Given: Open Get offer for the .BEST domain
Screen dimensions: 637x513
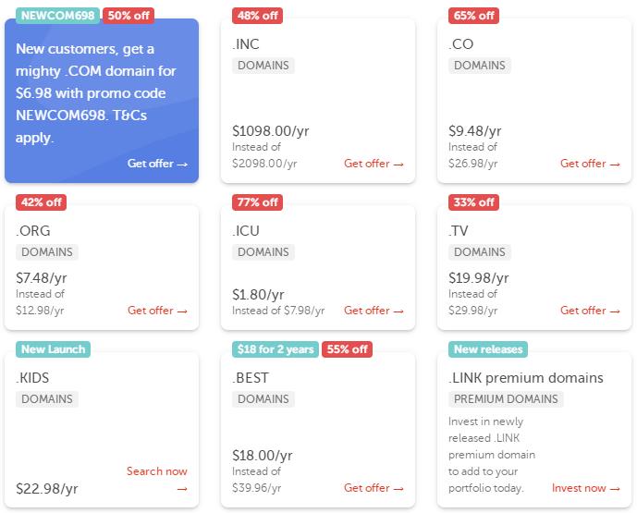Looking at the screenshot, I should click(x=374, y=488).
